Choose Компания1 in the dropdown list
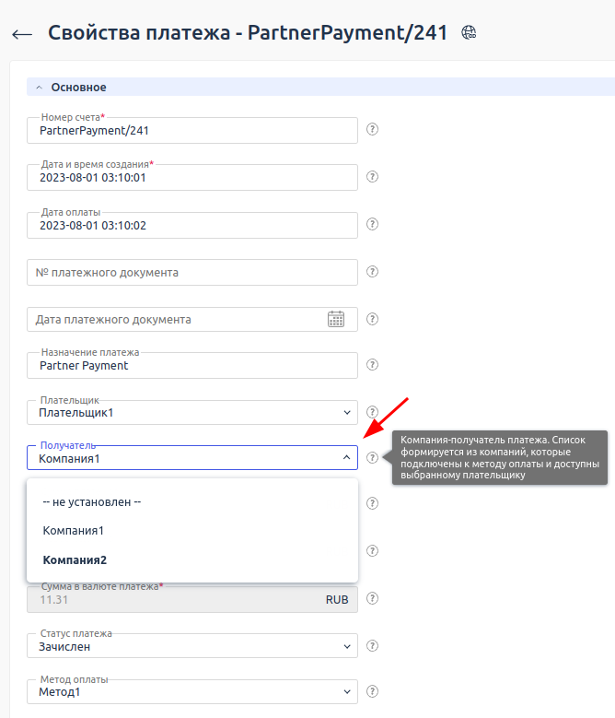This screenshot has height=718, width=615. coord(74,531)
